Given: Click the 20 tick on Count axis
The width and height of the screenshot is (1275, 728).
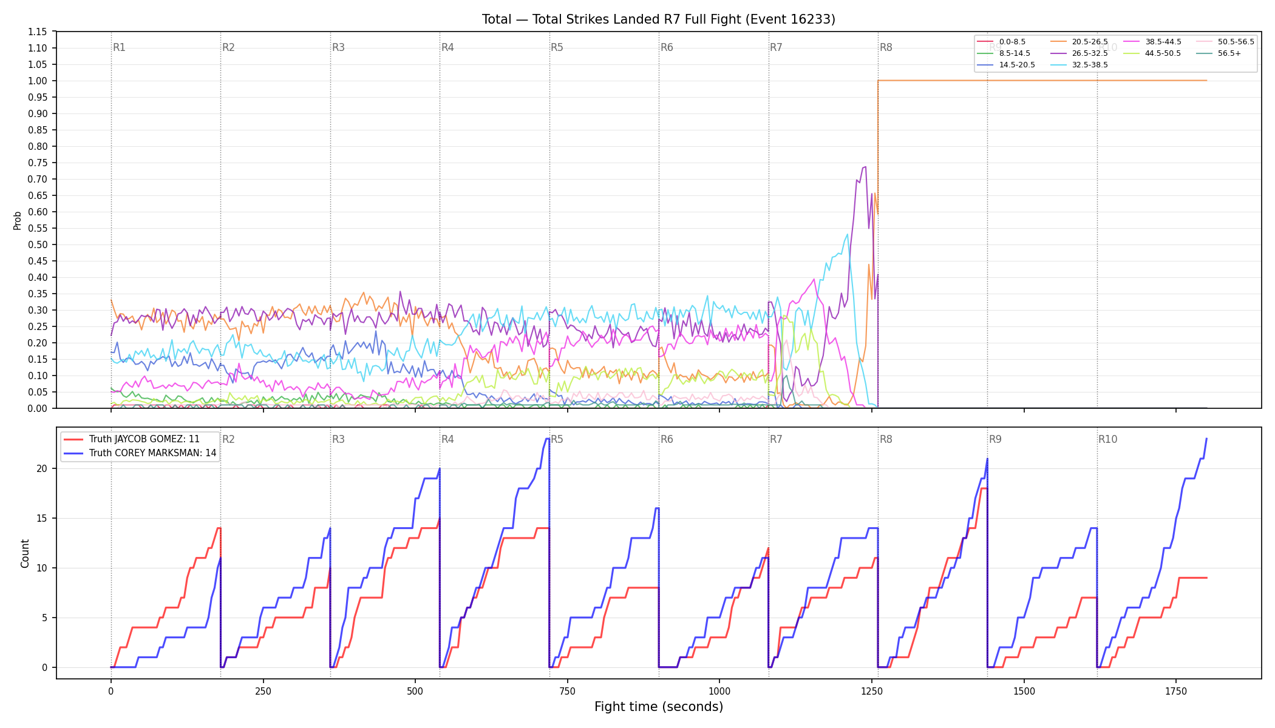Looking at the screenshot, I should [x=42, y=468].
